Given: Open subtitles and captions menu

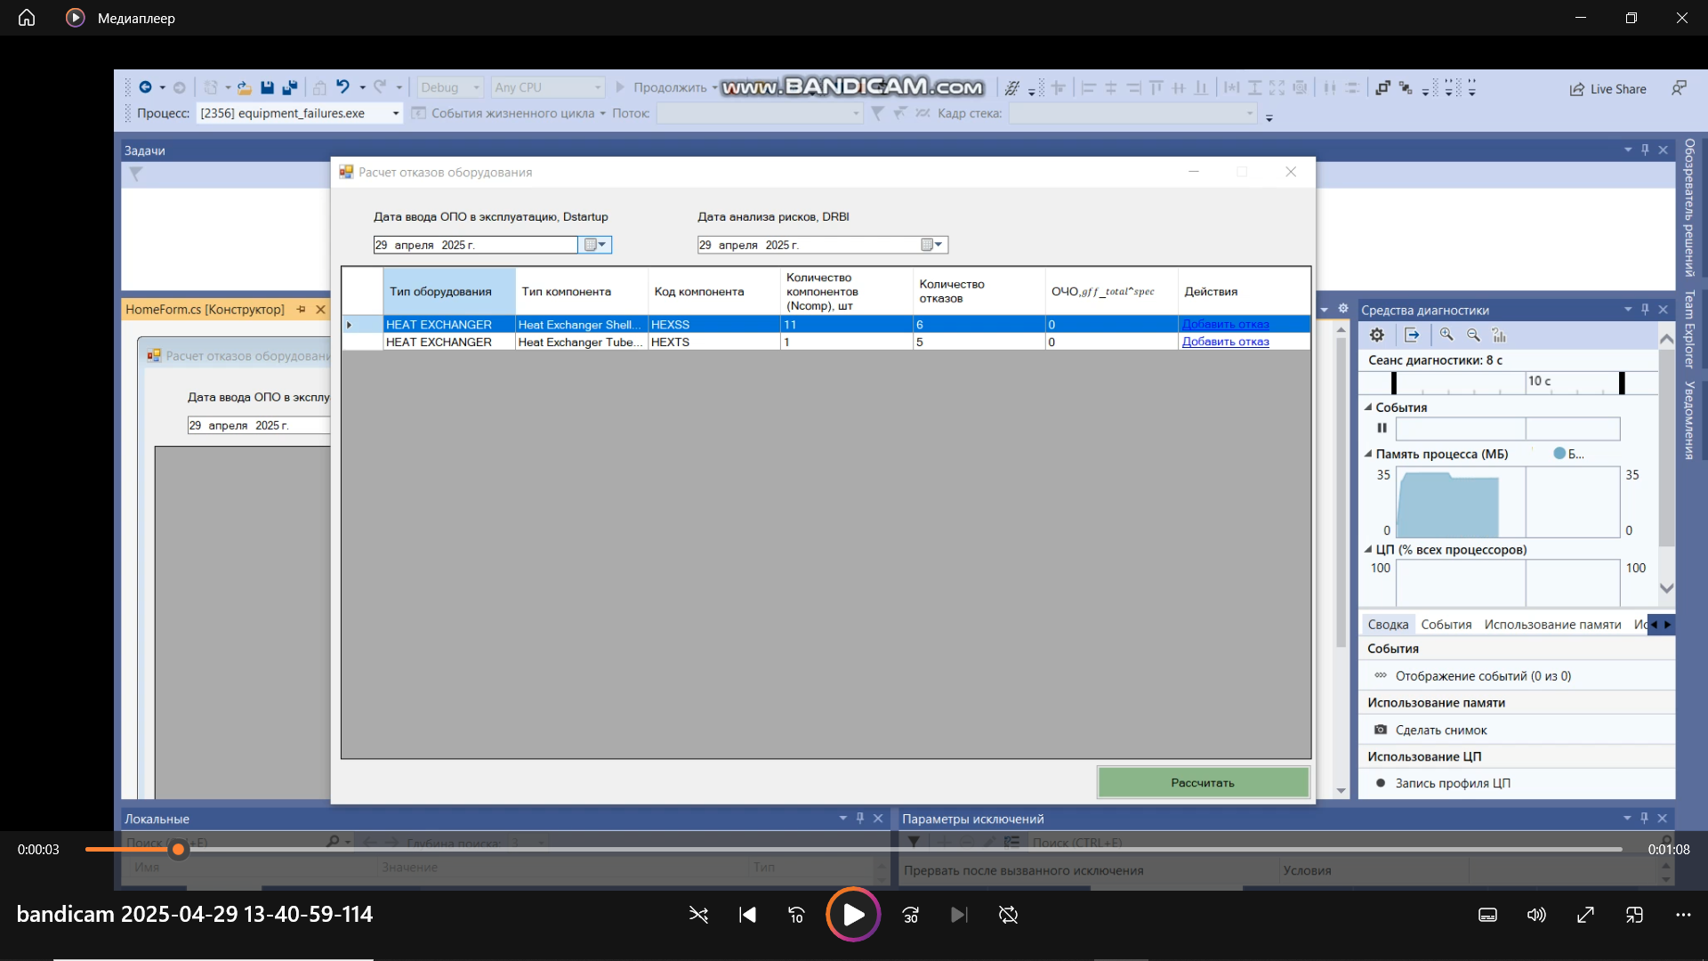Looking at the screenshot, I should click(x=1487, y=915).
